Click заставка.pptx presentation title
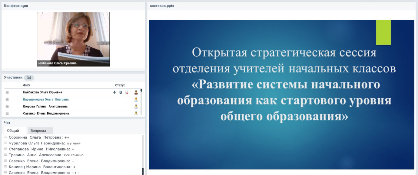The image size is (418, 175). pos(162,6)
